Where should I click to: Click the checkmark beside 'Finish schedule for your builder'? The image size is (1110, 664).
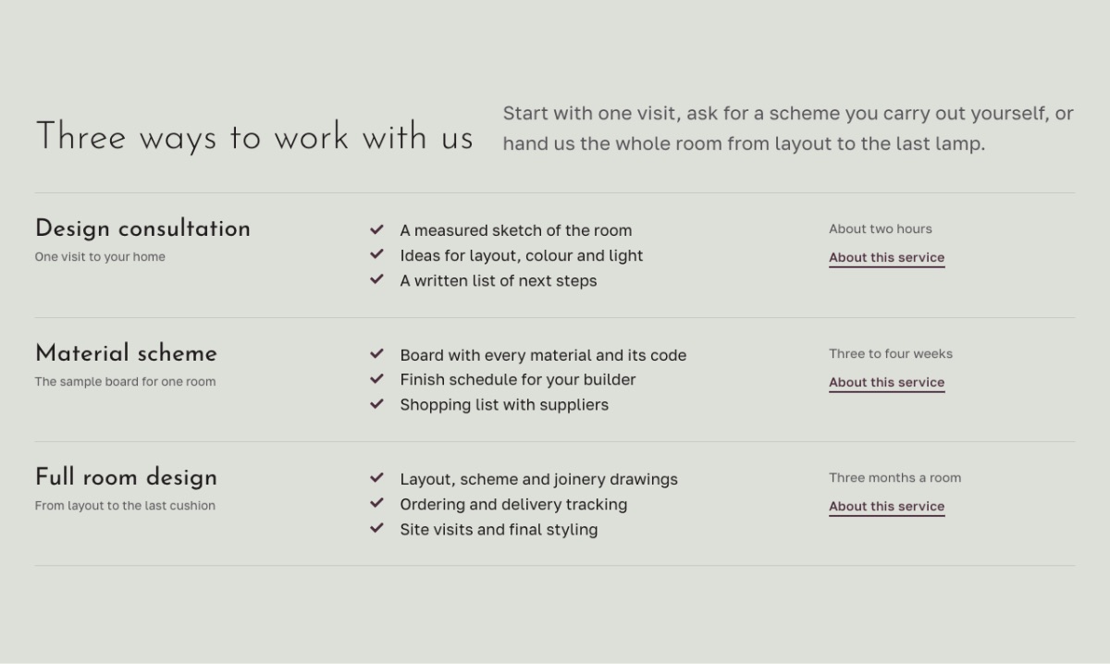pyautogui.click(x=376, y=379)
